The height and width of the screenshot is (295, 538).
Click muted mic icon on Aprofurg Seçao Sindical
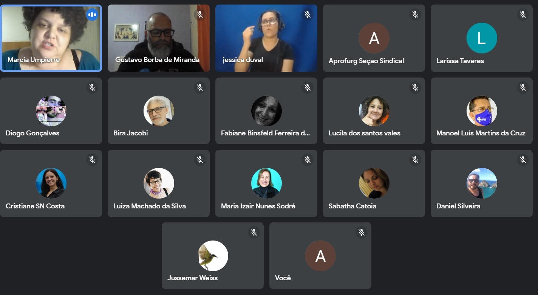click(415, 15)
